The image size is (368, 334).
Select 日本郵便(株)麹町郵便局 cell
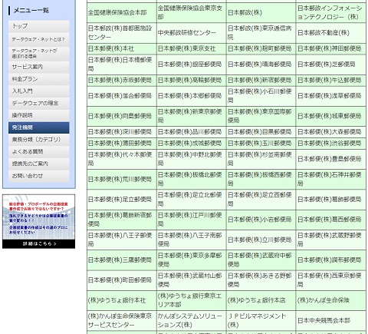pos(261,48)
